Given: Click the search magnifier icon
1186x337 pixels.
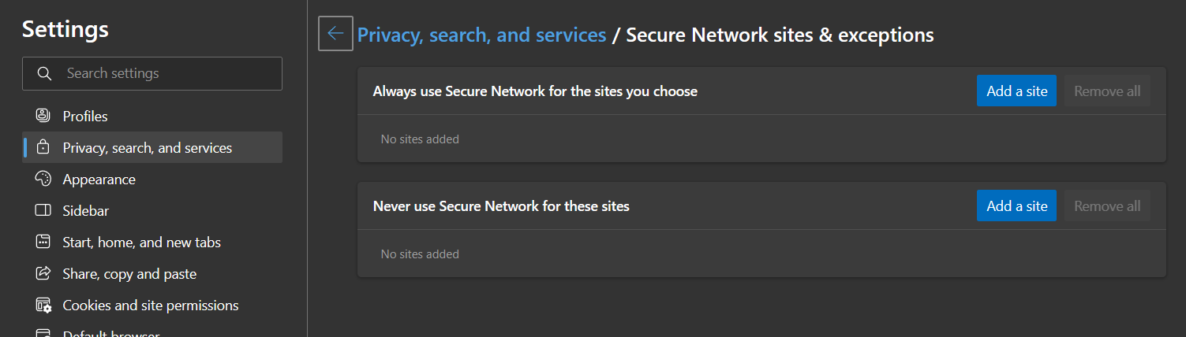Looking at the screenshot, I should pos(44,73).
